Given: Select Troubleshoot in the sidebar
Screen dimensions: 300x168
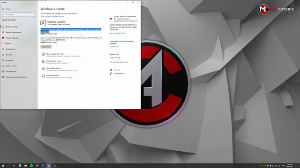Looking at the screenshot, I should coord(10,49).
